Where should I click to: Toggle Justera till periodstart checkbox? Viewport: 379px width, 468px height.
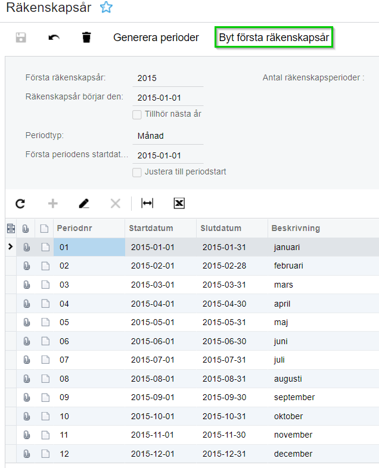pos(137,173)
